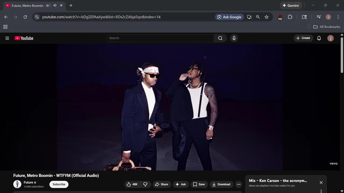Open the Future channel name link

coord(28,183)
